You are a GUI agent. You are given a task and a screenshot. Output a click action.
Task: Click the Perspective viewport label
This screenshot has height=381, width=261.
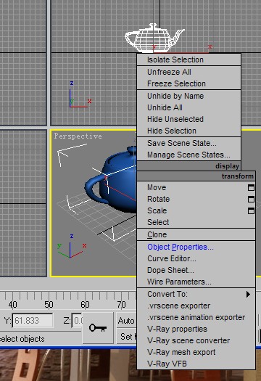coord(78,136)
